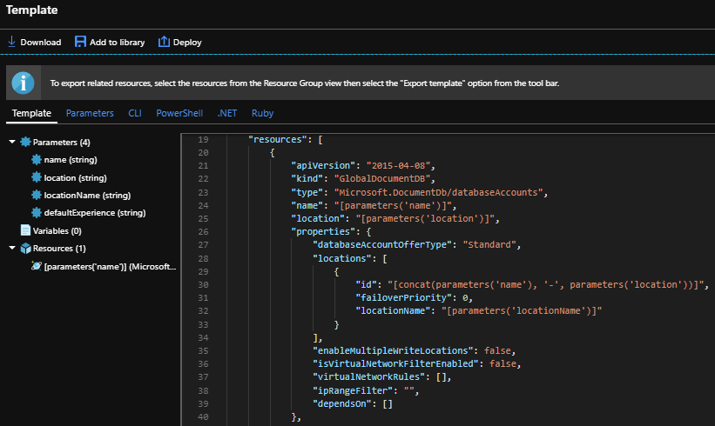Click the Parameters (4) gear icon
This screenshot has width=715, height=426.
point(25,142)
